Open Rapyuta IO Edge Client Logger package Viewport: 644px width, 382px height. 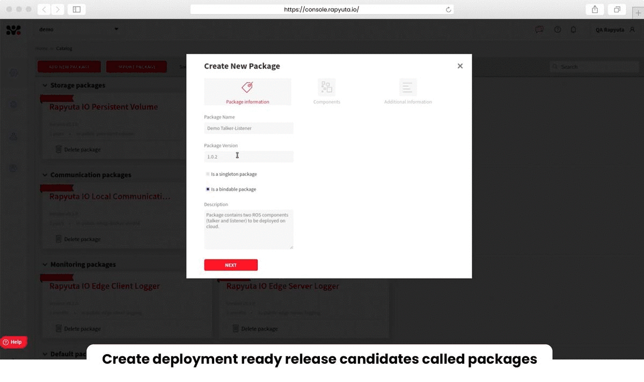pyautogui.click(x=105, y=286)
